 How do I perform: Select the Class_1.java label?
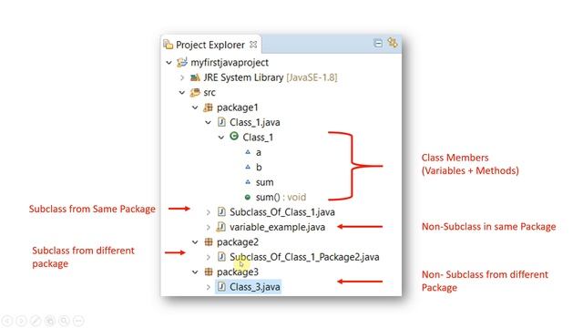click(255, 122)
